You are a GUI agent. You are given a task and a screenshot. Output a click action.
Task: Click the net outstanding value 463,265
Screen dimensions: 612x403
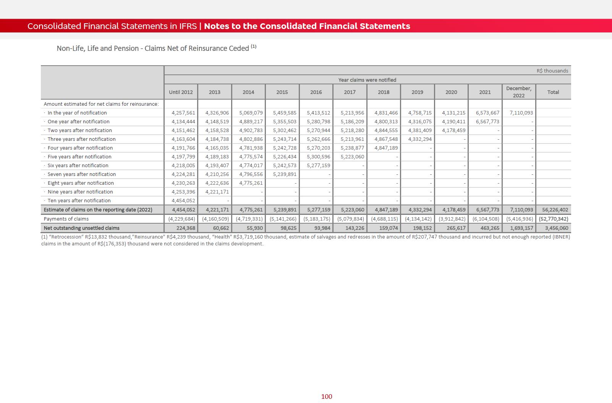(x=490, y=228)
